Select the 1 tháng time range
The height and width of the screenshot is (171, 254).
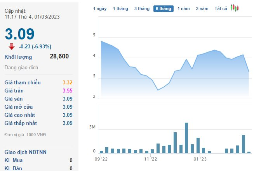click(120, 9)
